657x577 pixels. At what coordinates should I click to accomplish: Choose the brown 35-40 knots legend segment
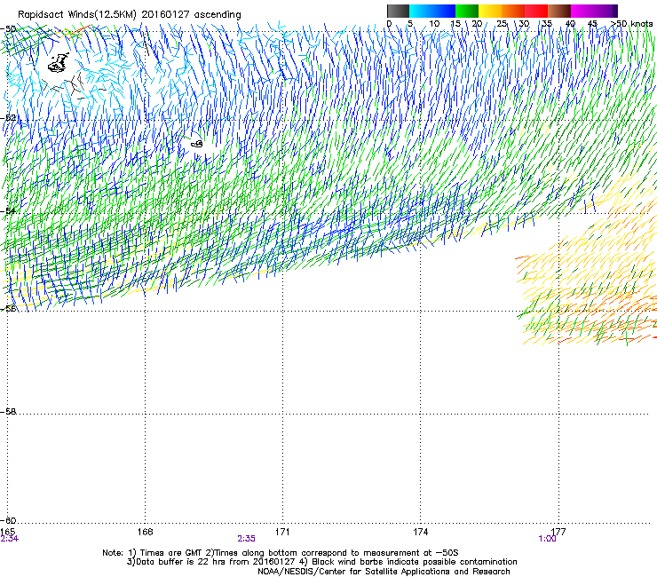click(x=559, y=11)
